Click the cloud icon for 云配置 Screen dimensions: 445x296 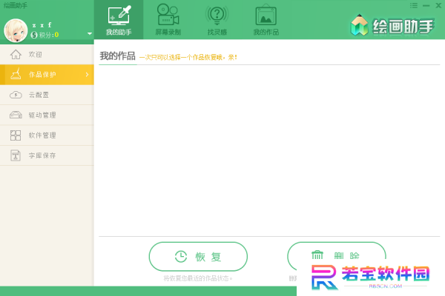(x=16, y=95)
